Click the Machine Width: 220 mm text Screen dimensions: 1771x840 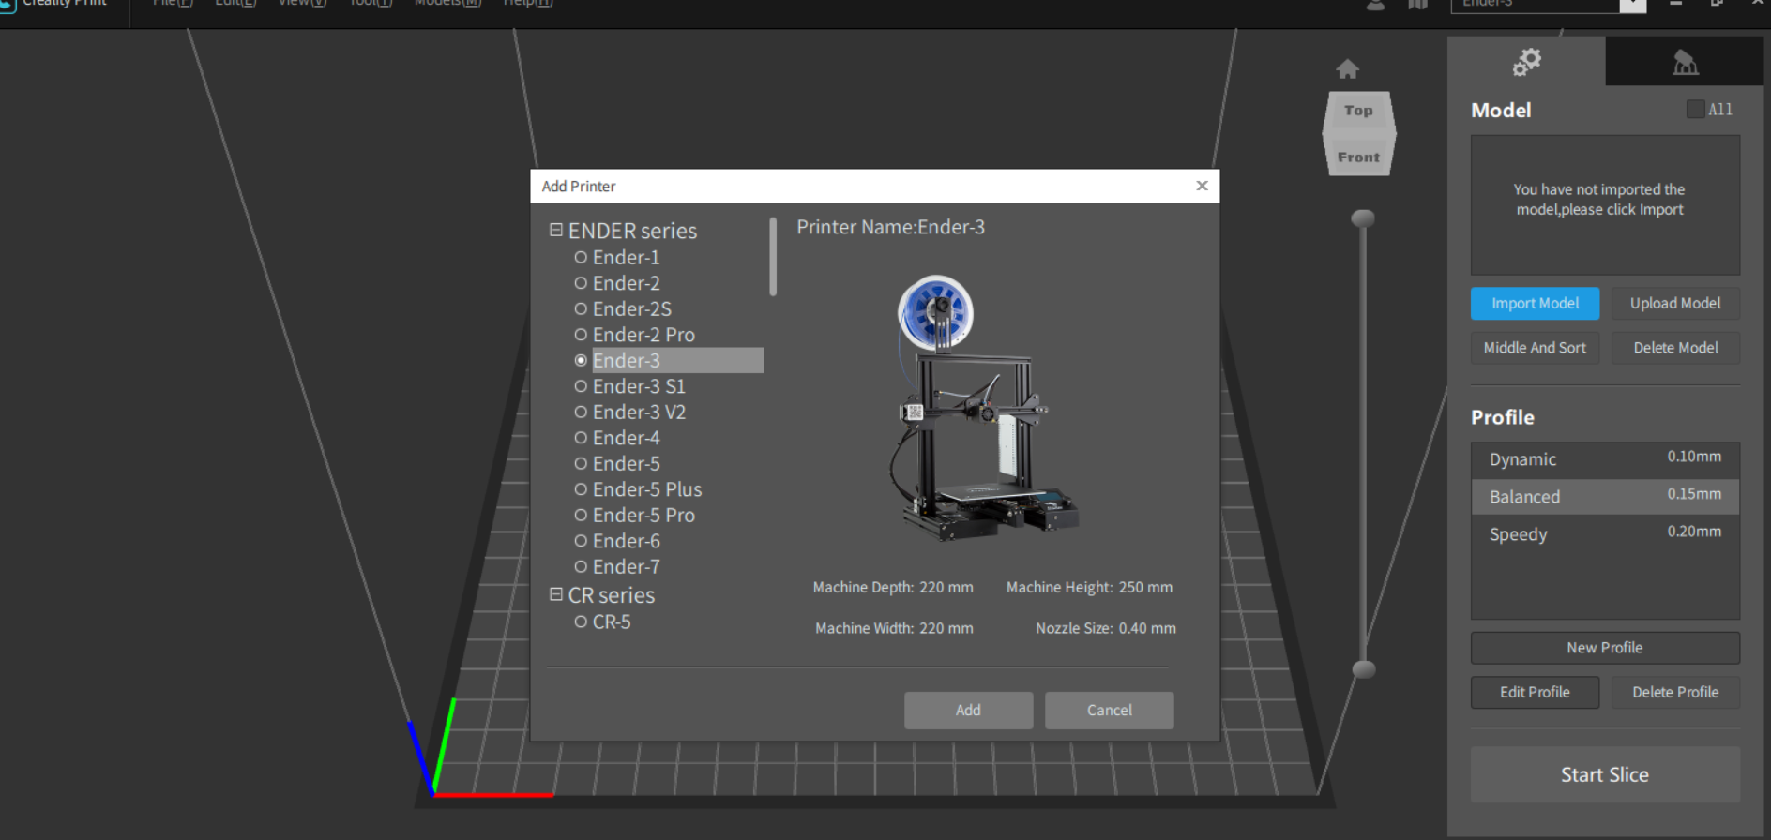pyautogui.click(x=894, y=628)
